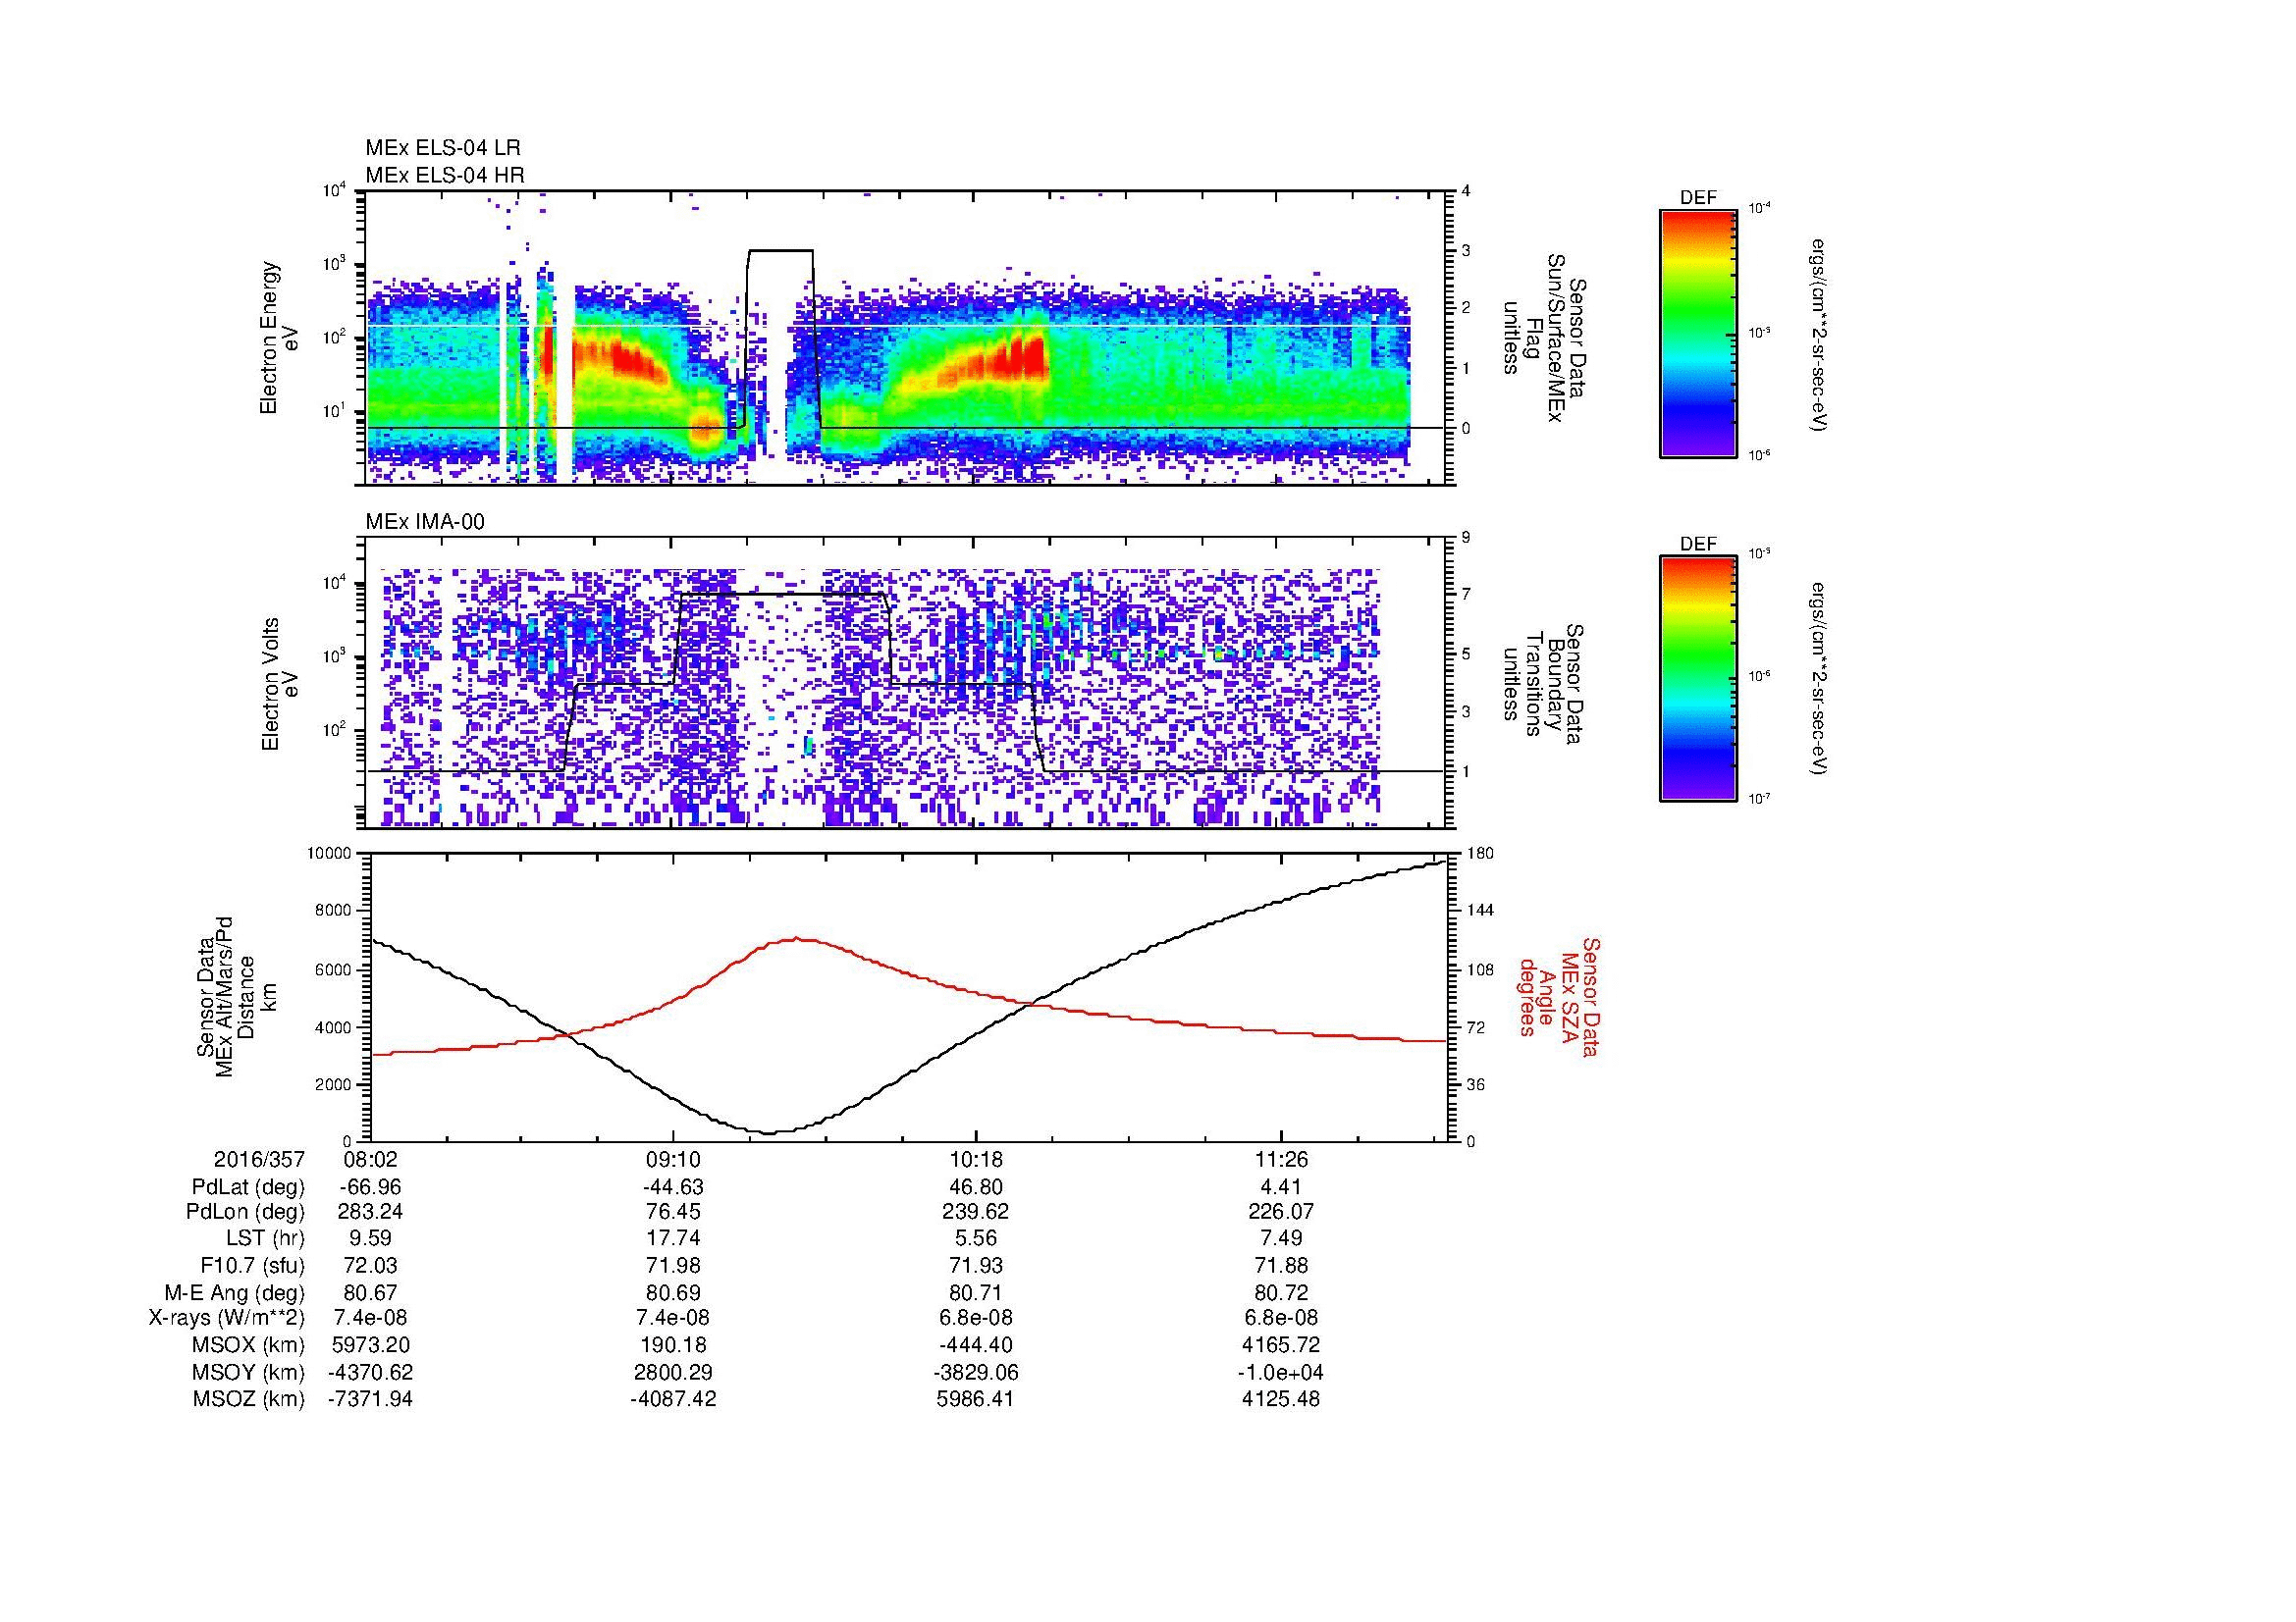Click the 'X-rays (W/m**2)' row label
Image resolution: width=2296 pixels, height=1622 pixels.
click(227, 1318)
